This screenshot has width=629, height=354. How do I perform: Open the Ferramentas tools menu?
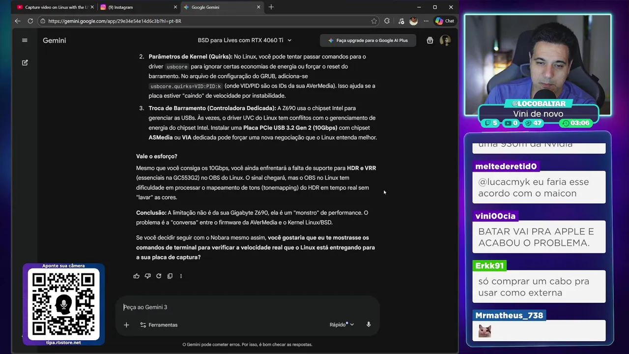click(x=159, y=325)
